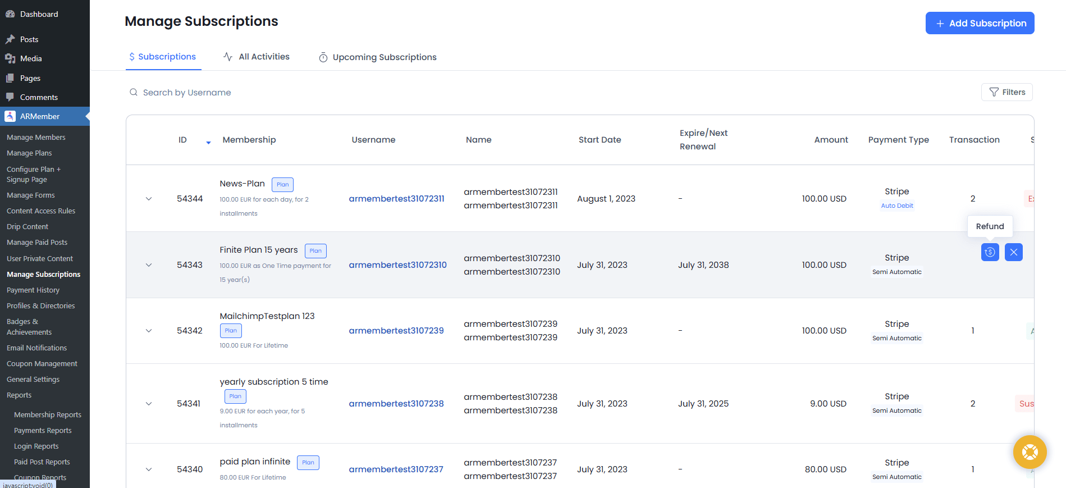Open the Filters button
1066x488 pixels.
pos(1006,92)
